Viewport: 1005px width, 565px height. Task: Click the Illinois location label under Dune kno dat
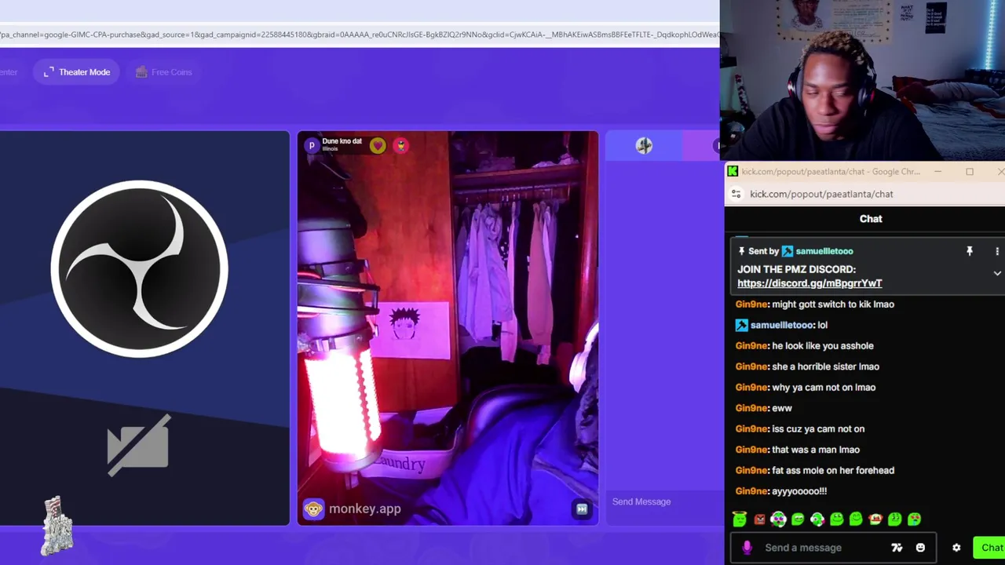[330, 149]
